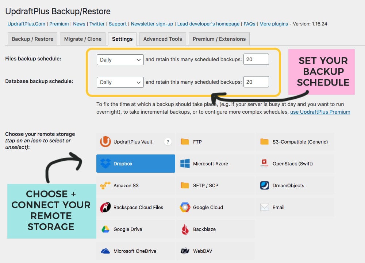Open the Newsletter sign-up link
Screen dimensions: 365x263
[152, 24]
